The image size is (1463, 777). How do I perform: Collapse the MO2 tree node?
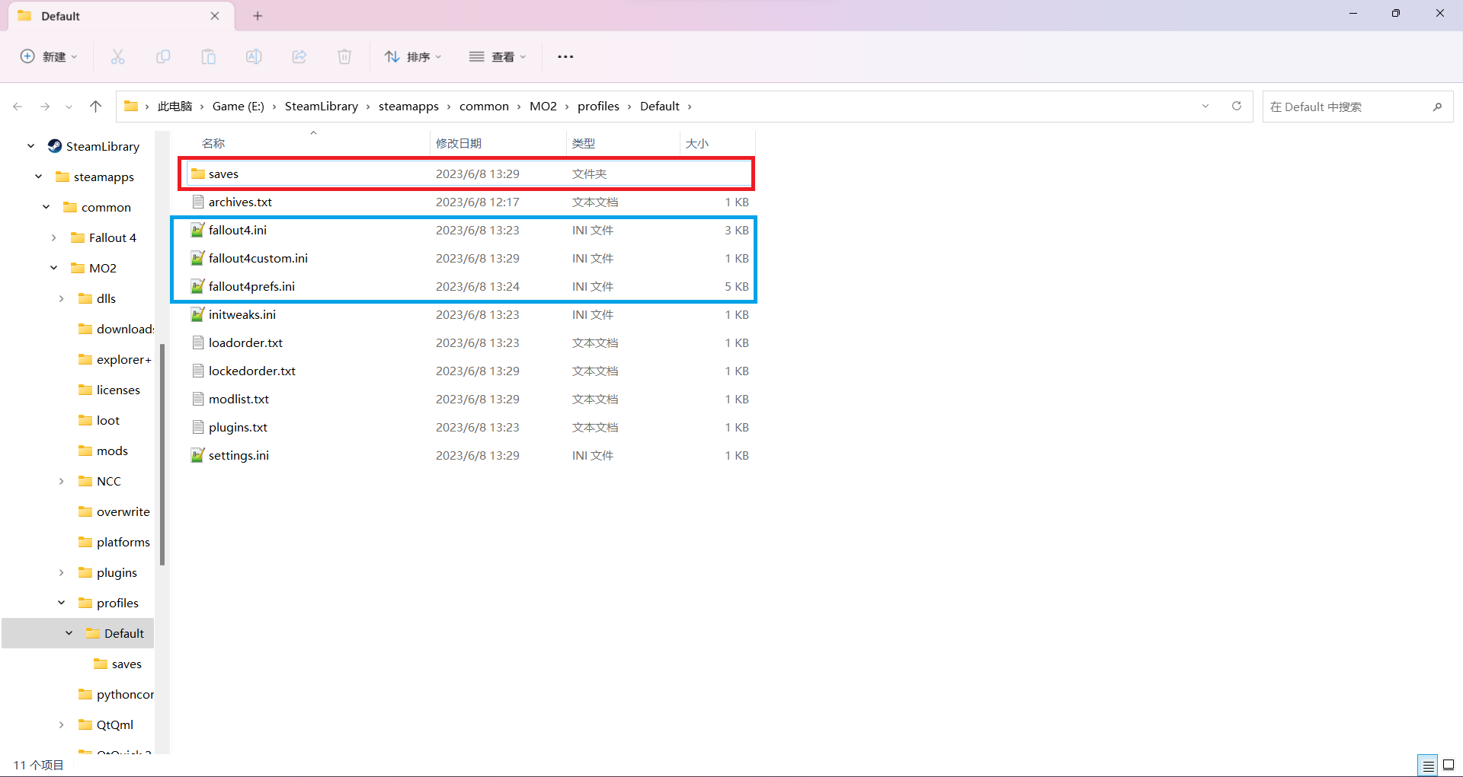(x=53, y=268)
